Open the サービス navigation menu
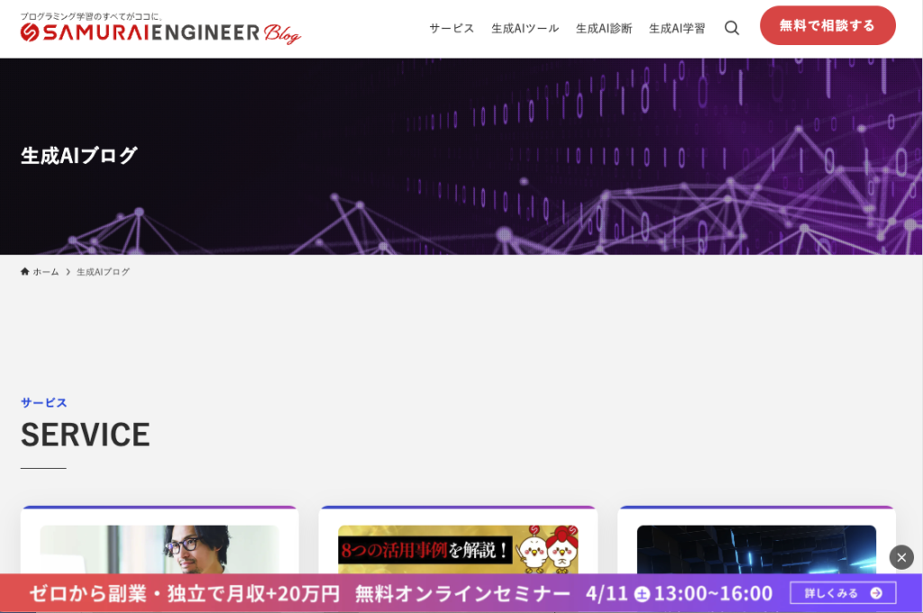The image size is (923, 613). [x=452, y=28]
